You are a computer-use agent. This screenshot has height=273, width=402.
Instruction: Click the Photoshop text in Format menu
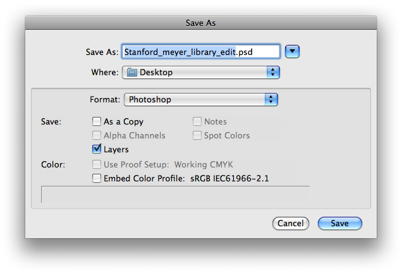[150, 99]
